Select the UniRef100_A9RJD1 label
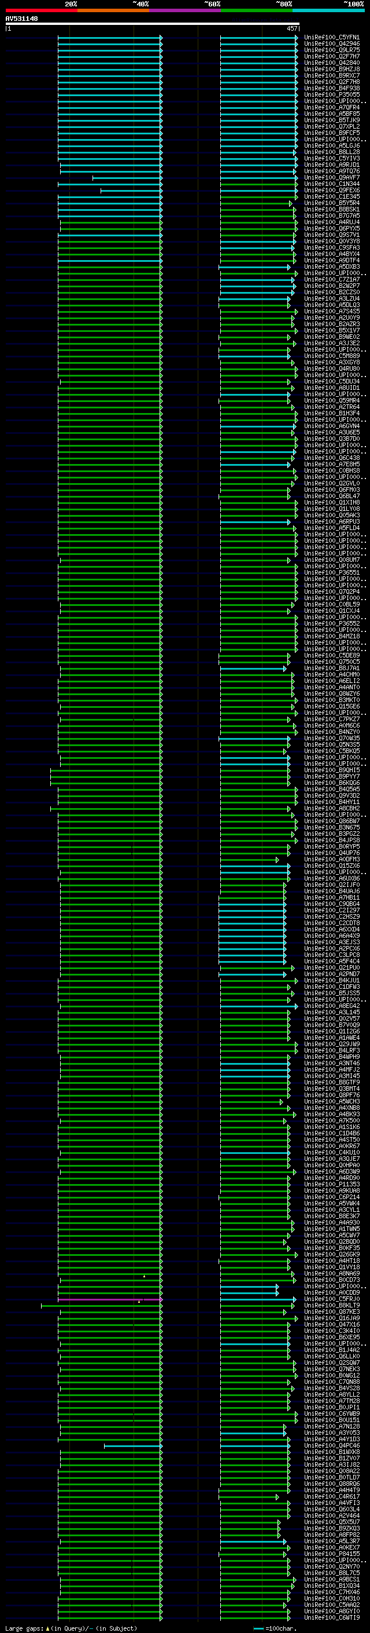Screen dimensions: 370x1633 pos(332,165)
